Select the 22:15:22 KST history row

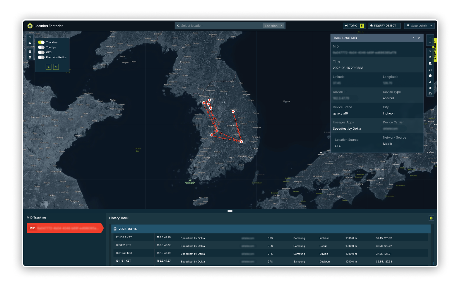(270, 238)
